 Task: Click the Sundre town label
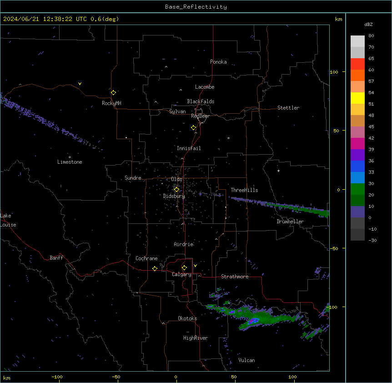tap(133, 178)
